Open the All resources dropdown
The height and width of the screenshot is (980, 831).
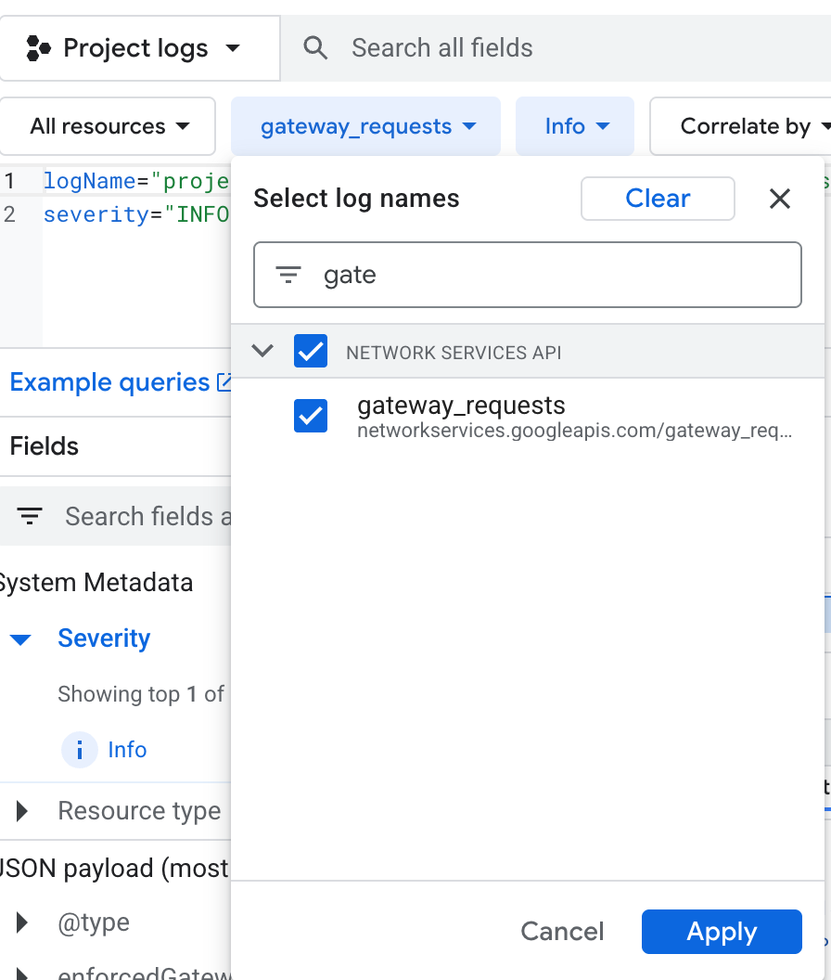point(109,126)
